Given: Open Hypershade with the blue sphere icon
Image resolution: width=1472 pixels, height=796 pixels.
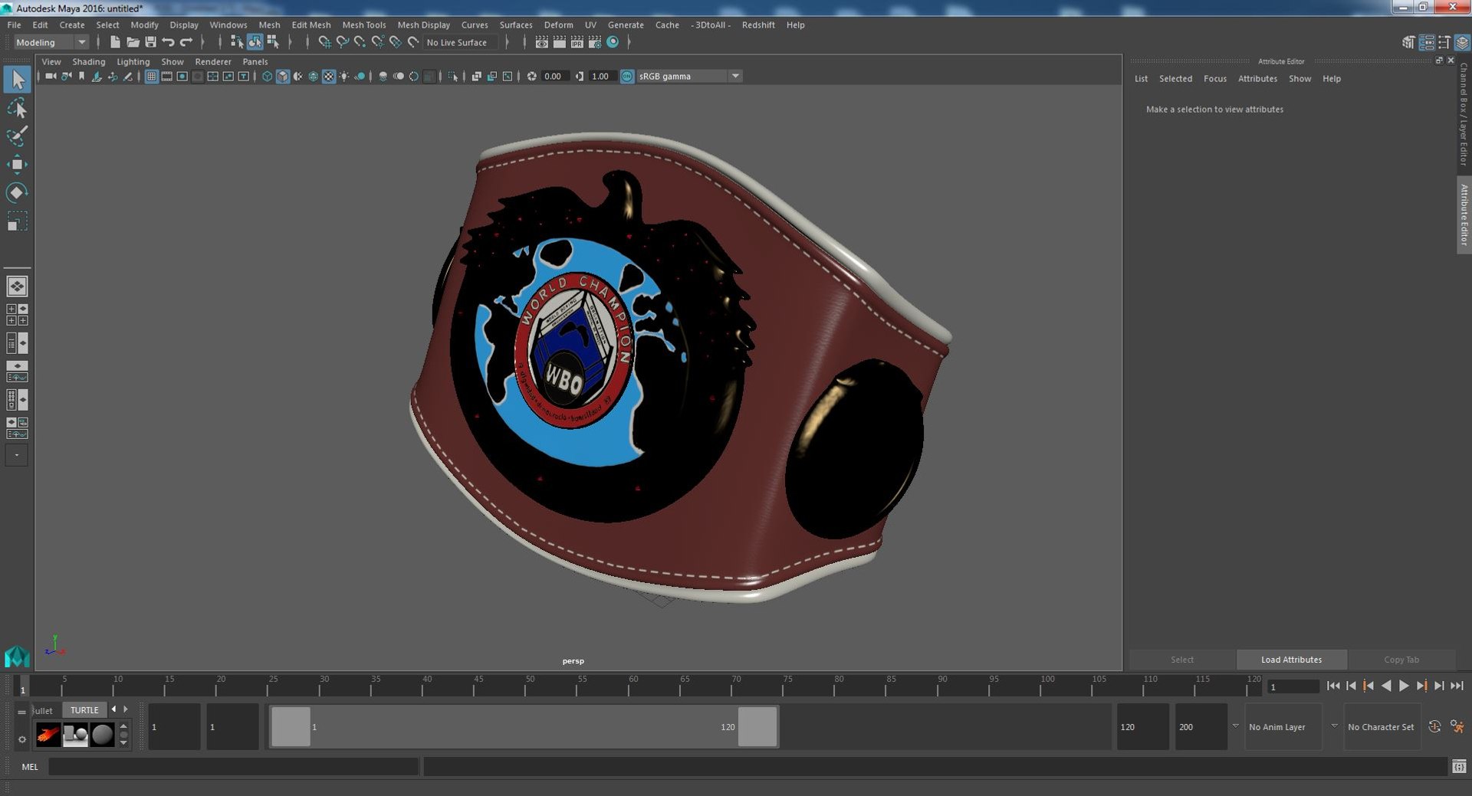Looking at the screenshot, I should coord(613,42).
